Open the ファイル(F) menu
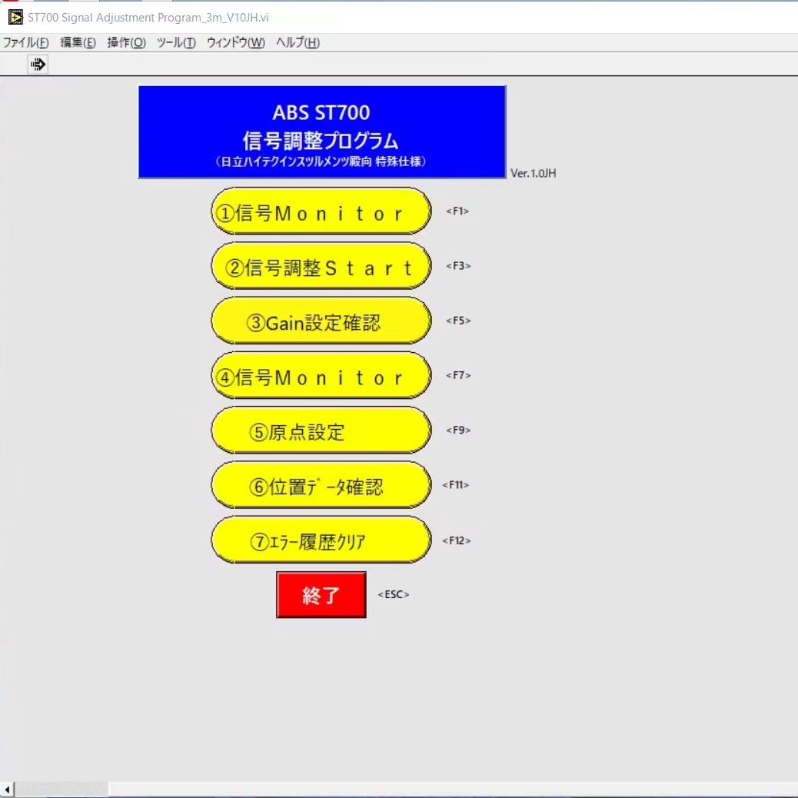Screen dimensions: 798x798 pyautogui.click(x=25, y=43)
